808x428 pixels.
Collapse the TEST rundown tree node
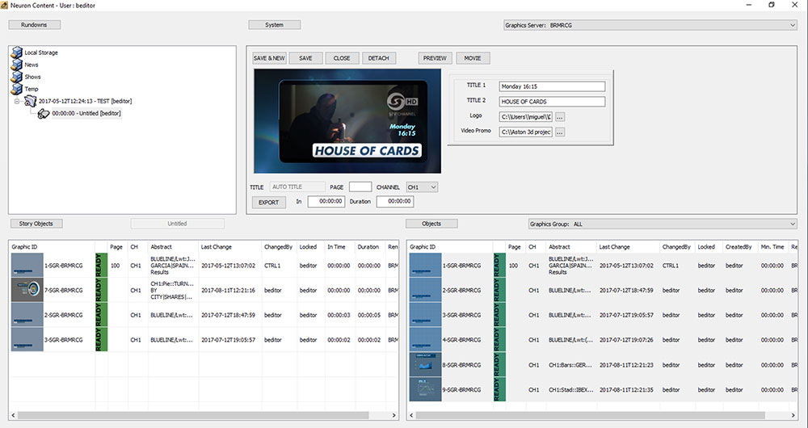pyautogui.click(x=17, y=102)
